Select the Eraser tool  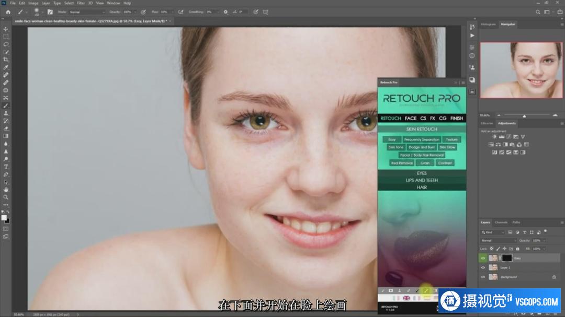pyautogui.click(x=6, y=128)
